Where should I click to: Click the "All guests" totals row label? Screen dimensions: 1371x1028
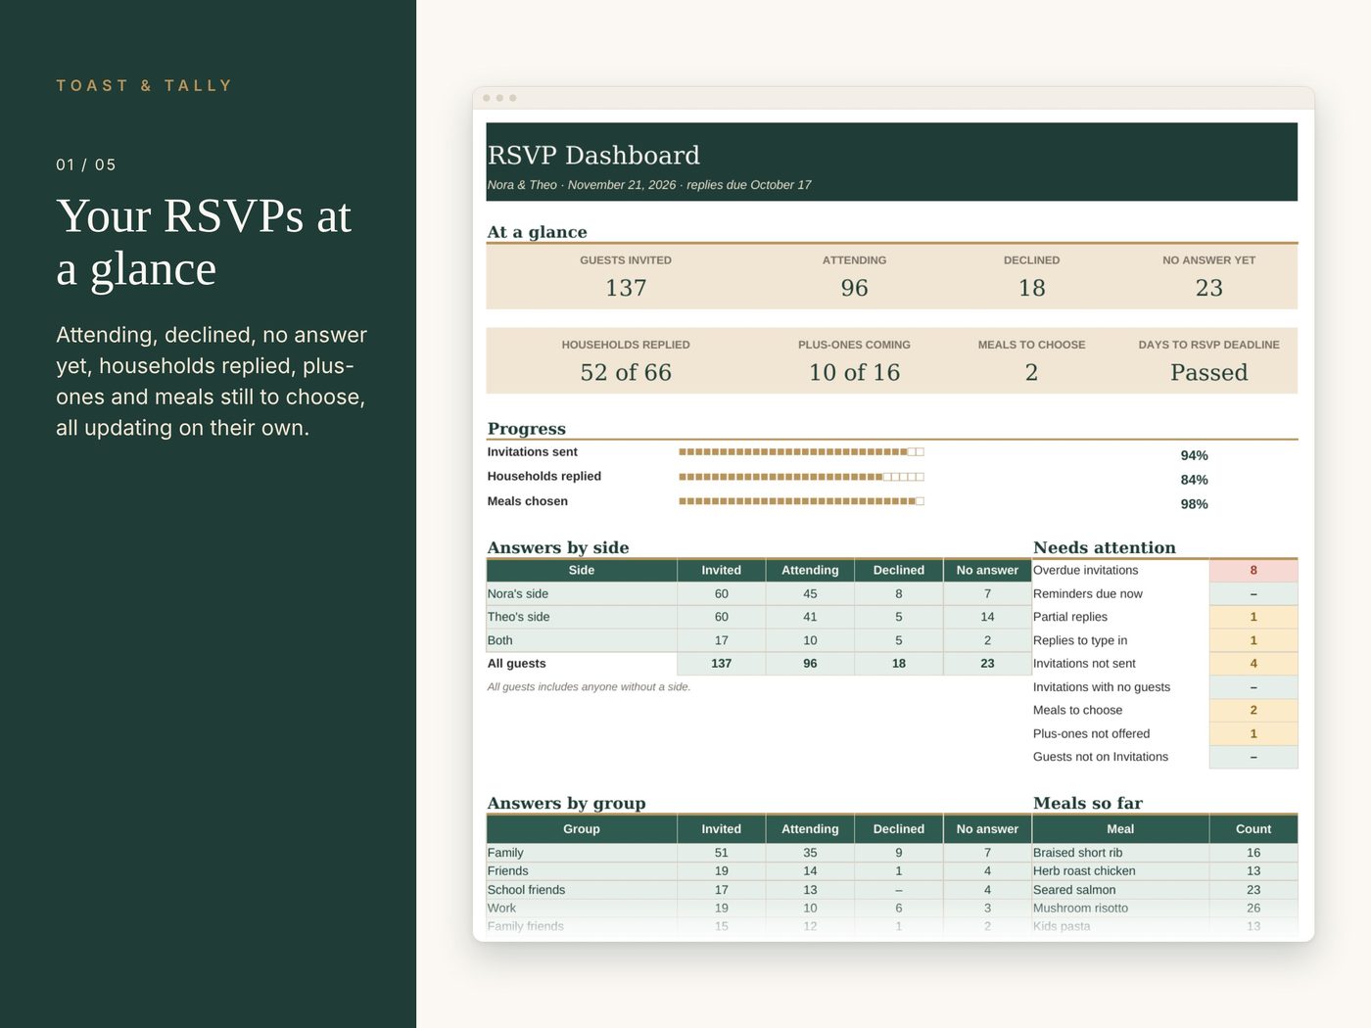pyautogui.click(x=517, y=664)
